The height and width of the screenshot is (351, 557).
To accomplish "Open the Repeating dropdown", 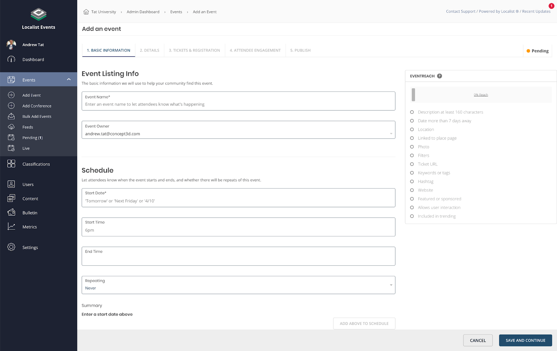I will pyautogui.click(x=238, y=285).
